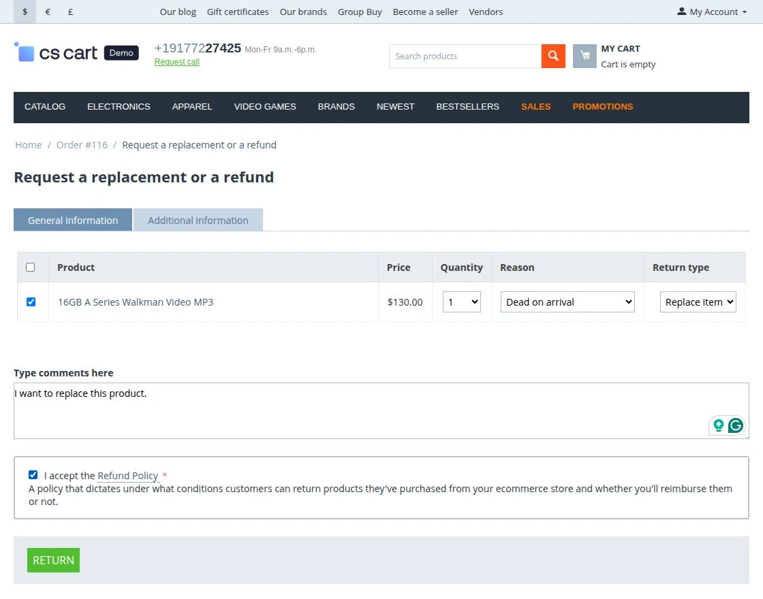Go to Bestsellers menu item
The width and height of the screenshot is (763, 599).
click(467, 106)
